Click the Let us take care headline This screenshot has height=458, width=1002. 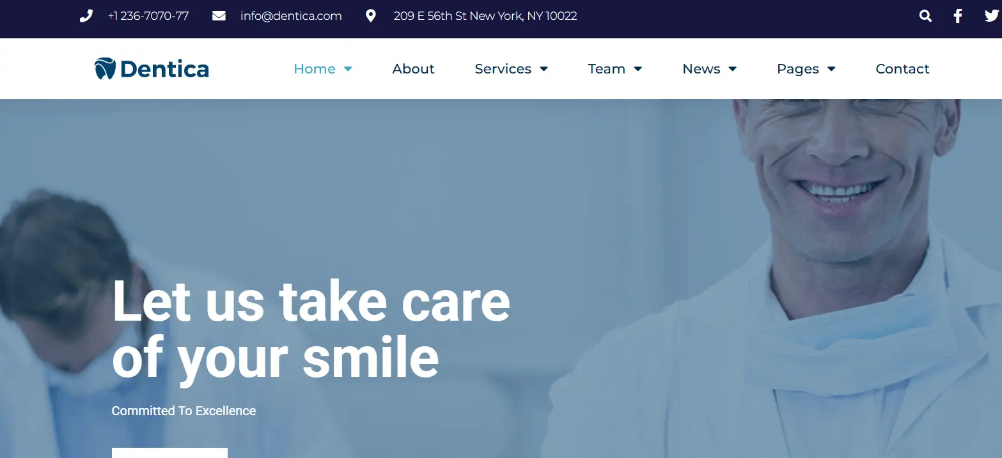click(311, 302)
